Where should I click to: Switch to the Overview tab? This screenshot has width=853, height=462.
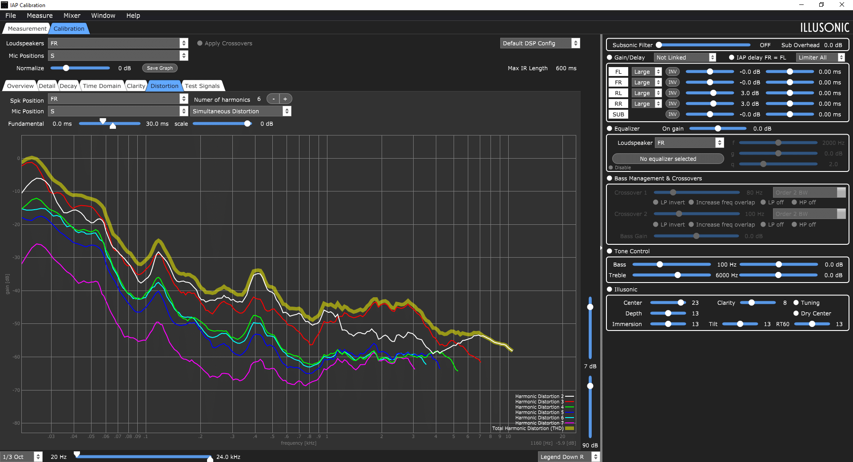tap(20, 86)
